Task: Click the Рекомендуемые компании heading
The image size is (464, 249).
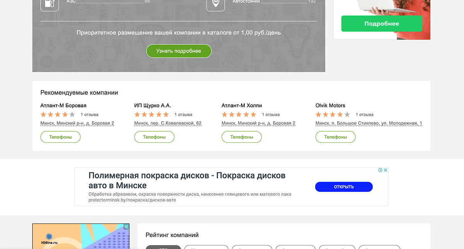Action: 79,93
